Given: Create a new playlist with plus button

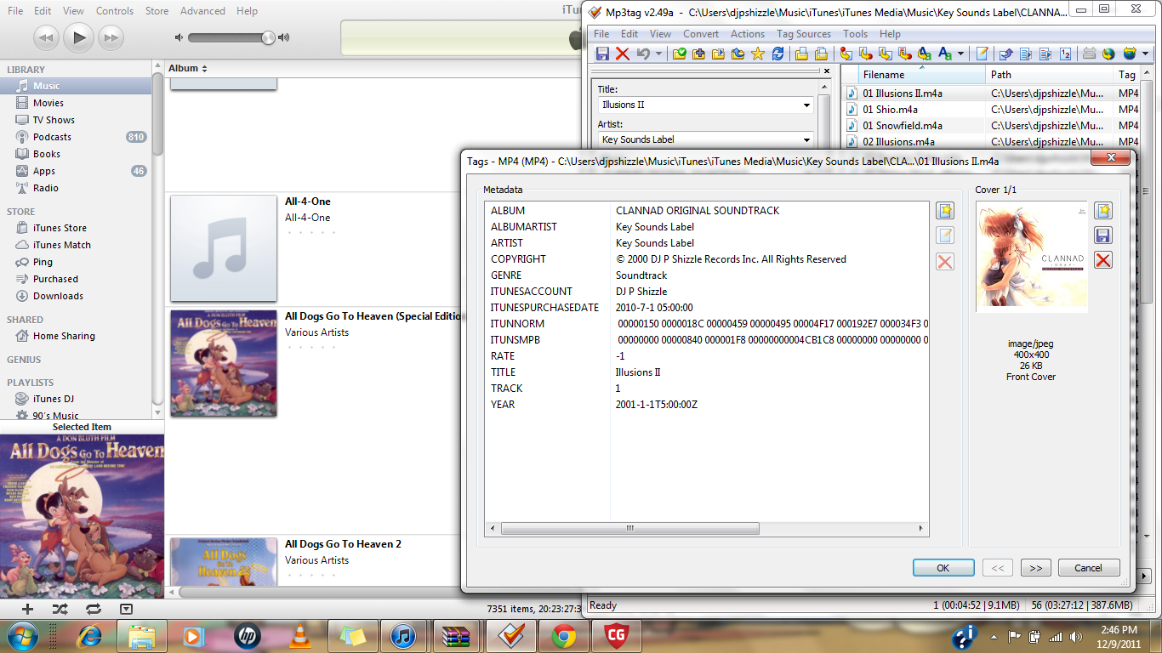Looking at the screenshot, I should click(28, 609).
